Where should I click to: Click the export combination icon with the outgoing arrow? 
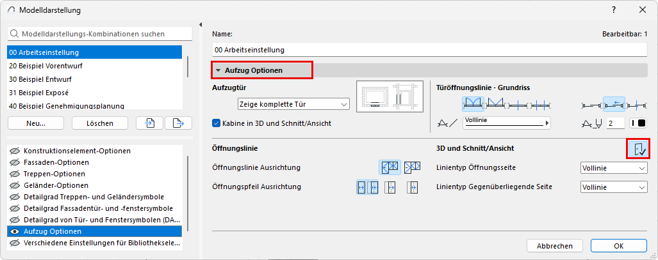point(178,123)
